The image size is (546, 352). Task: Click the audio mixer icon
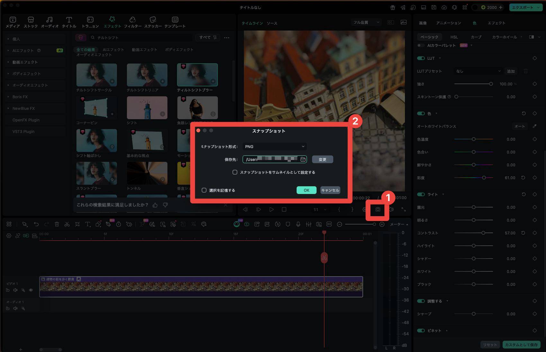(309, 224)
